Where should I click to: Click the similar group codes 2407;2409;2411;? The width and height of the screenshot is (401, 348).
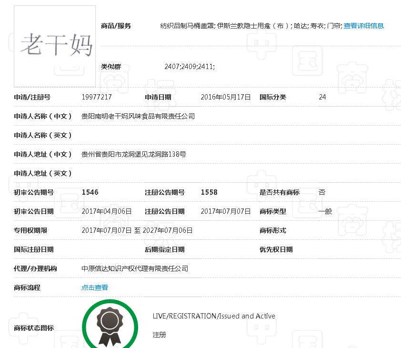point(190,67)
